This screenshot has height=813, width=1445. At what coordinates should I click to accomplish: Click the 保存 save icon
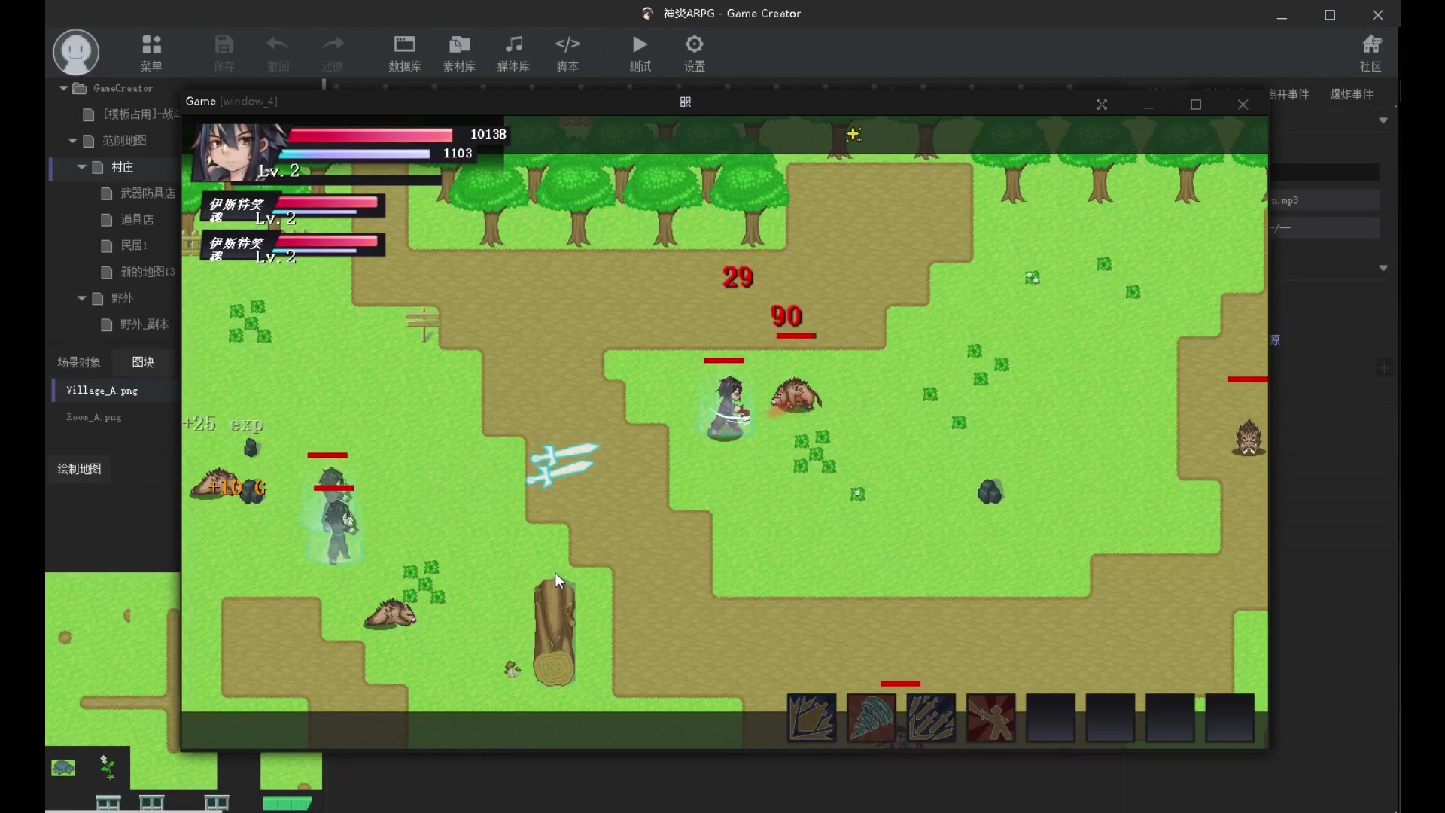click(224, 52)
